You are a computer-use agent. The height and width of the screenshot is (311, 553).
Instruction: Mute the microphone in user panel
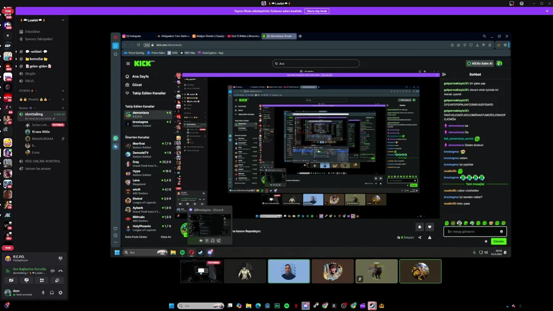[x=43, y=292]
